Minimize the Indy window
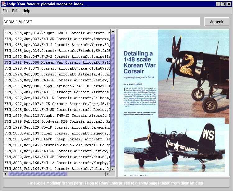 [x=218, y=4]
